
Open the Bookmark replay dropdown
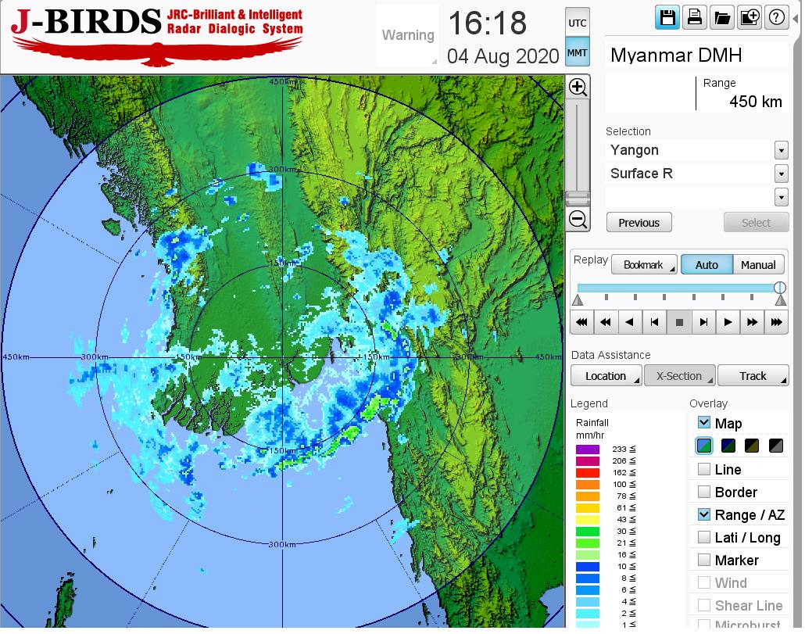click(643, 265)
